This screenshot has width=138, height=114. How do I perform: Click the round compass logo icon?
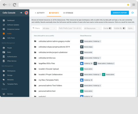pos(26,13)
